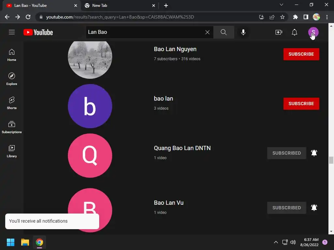
Task: Click the page vertical scrollbar thumb
Action: click(x=331, y=160)
